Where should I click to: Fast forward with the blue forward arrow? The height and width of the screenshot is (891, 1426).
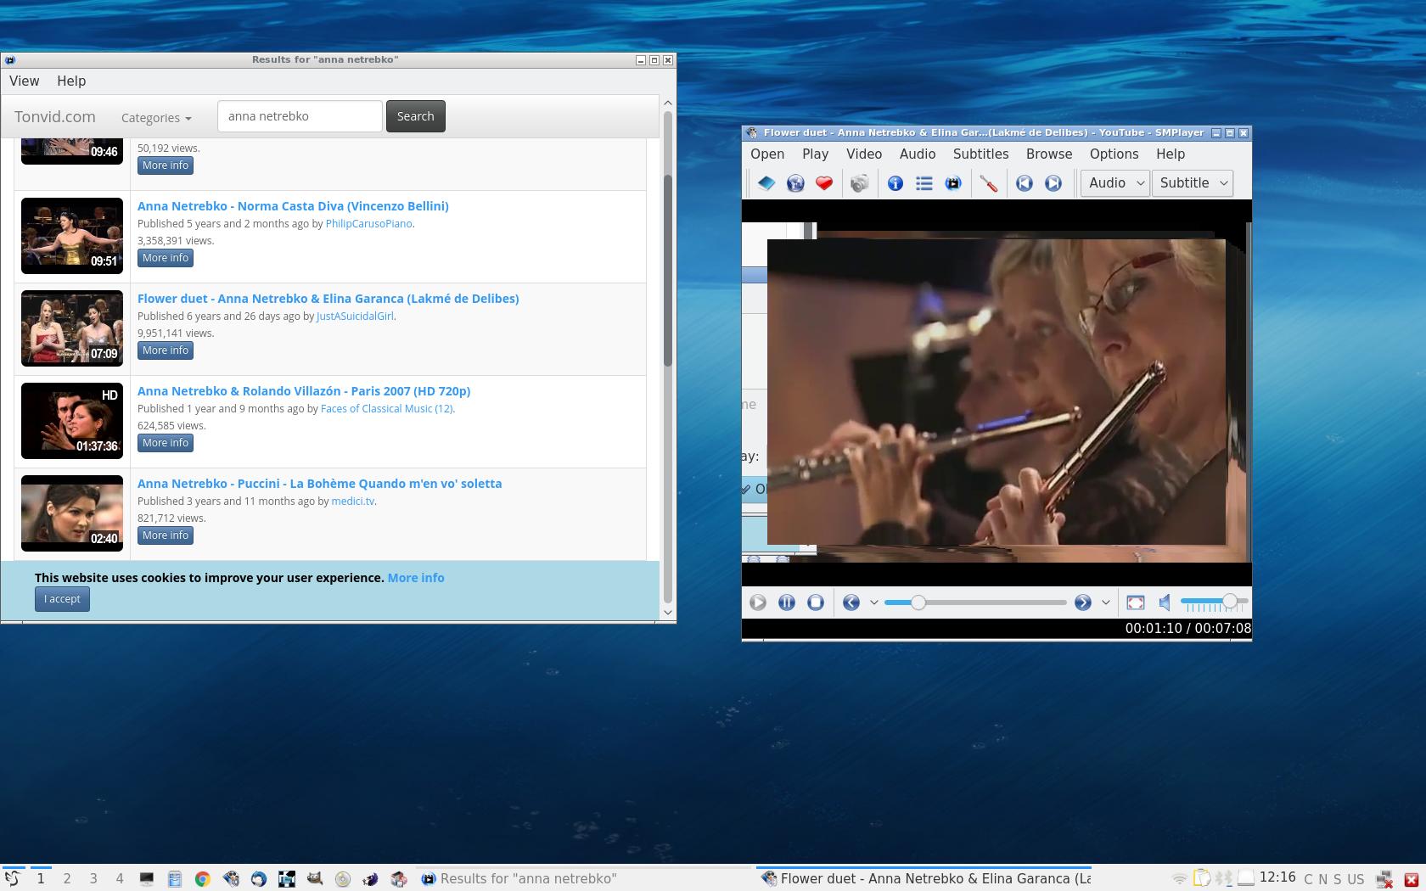pos(1083,602)
